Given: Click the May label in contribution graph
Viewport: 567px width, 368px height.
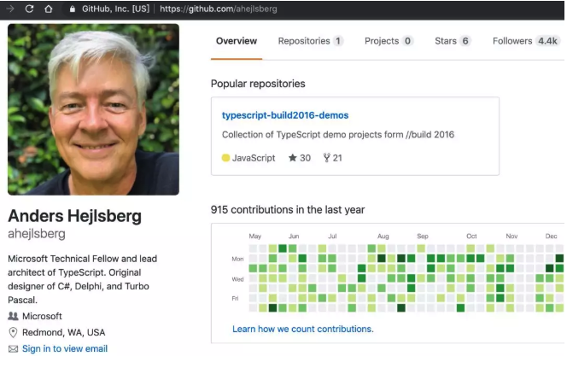Looking at the screenshot, I should click(255, 236).
